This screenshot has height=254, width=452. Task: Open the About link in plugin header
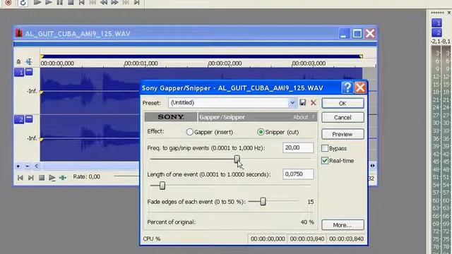coord(301,117)
